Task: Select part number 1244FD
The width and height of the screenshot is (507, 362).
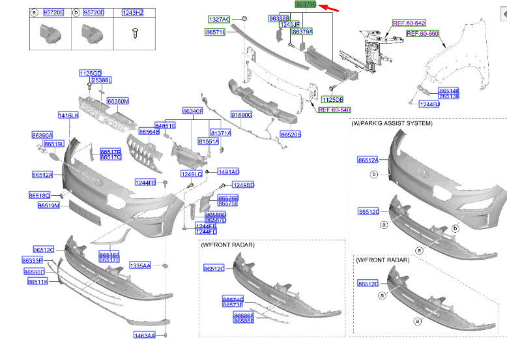Action: 206,232
